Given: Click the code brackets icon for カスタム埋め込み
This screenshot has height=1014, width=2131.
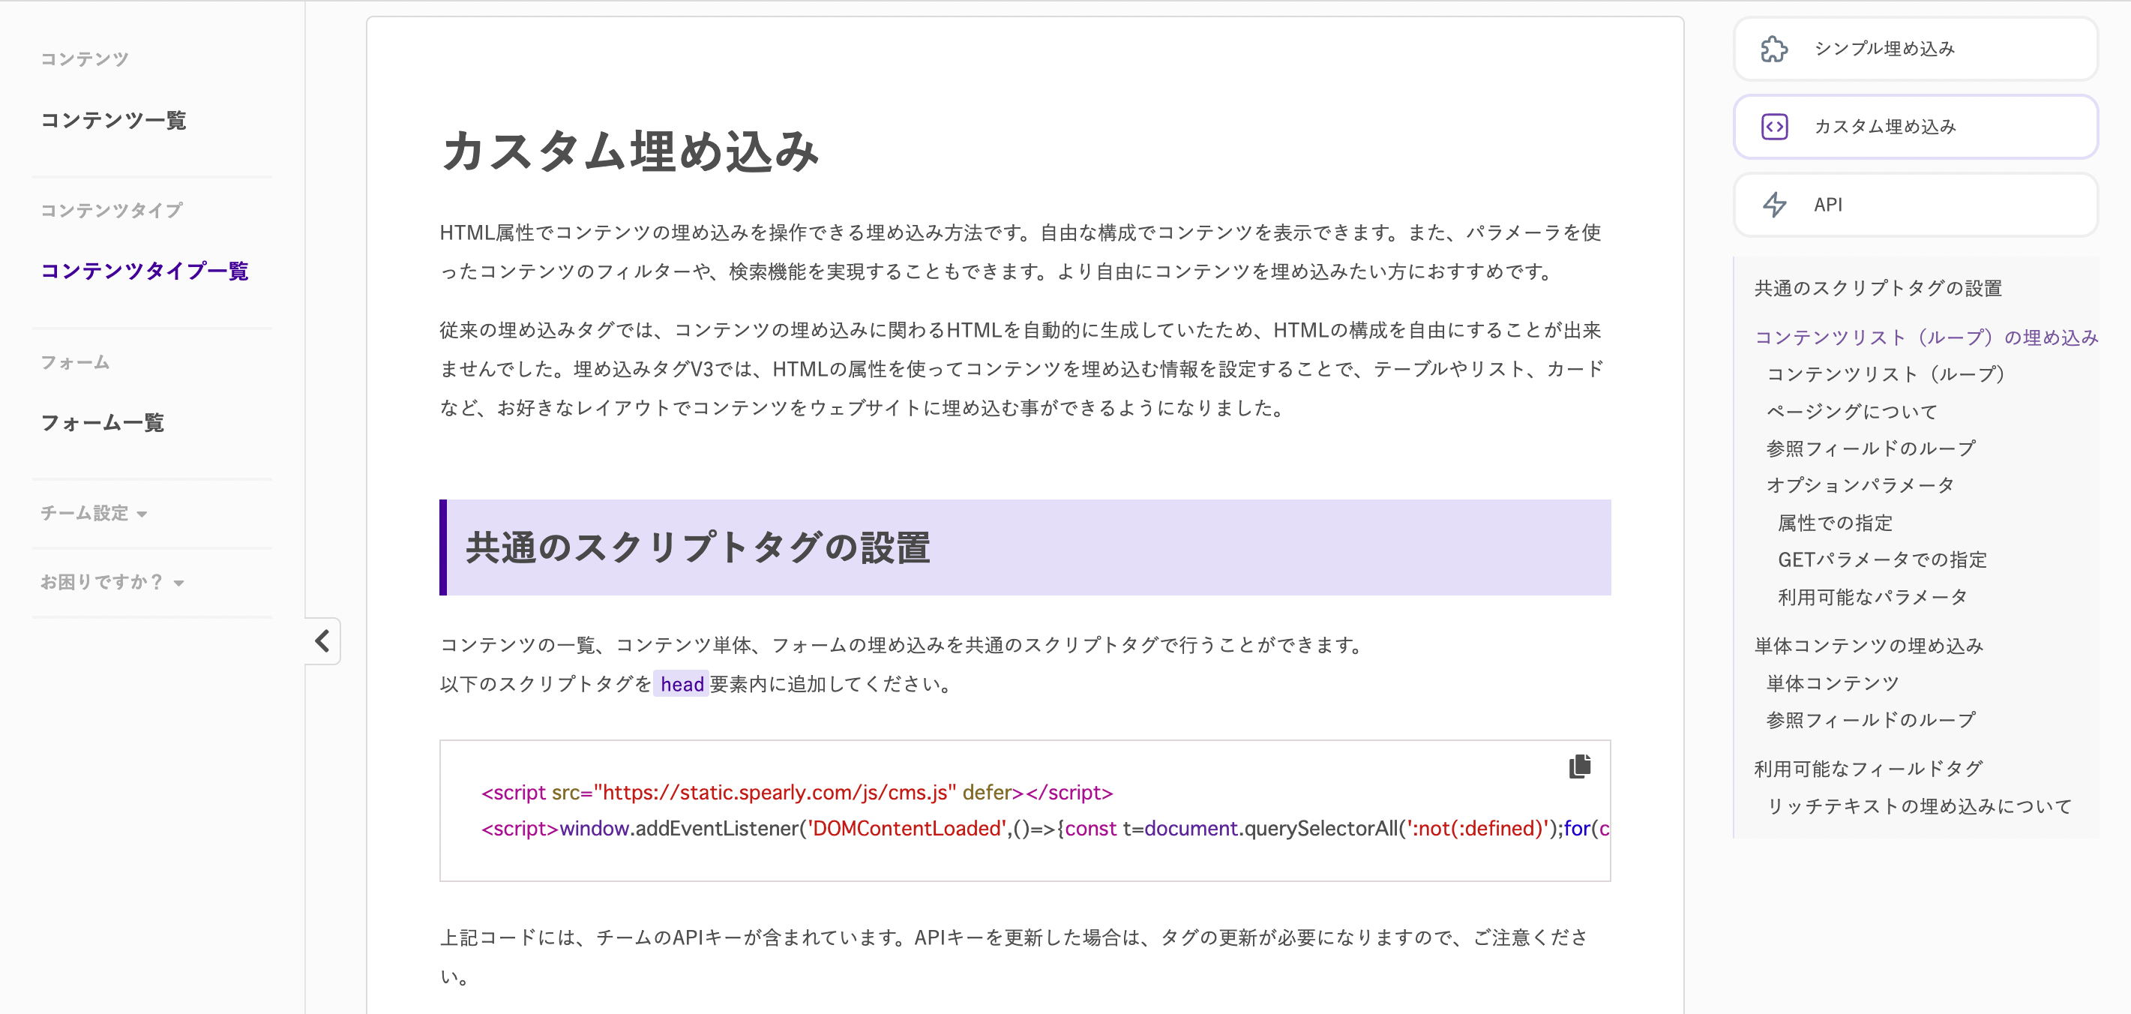Looking at the screenshot, I should (1773, 127).
